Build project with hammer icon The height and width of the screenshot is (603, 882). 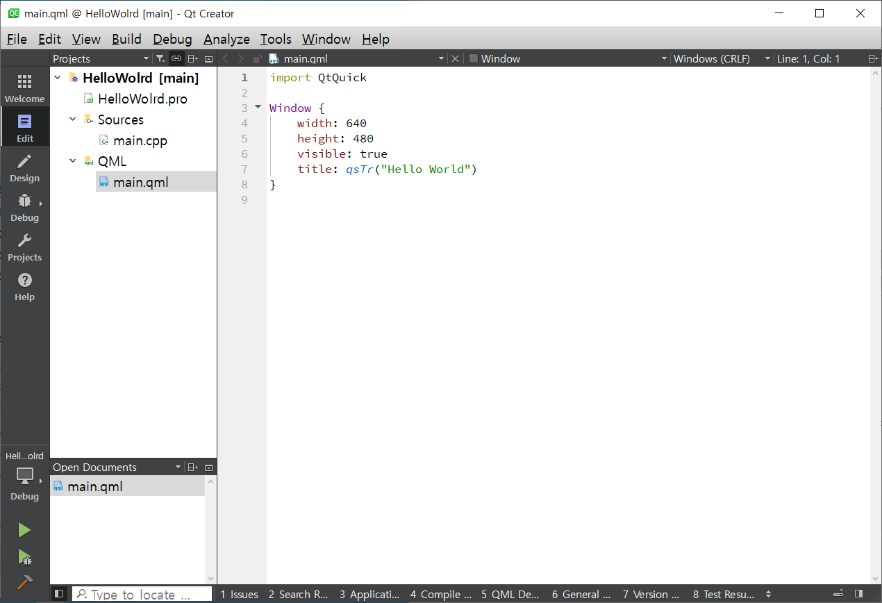tap(25, 582)
